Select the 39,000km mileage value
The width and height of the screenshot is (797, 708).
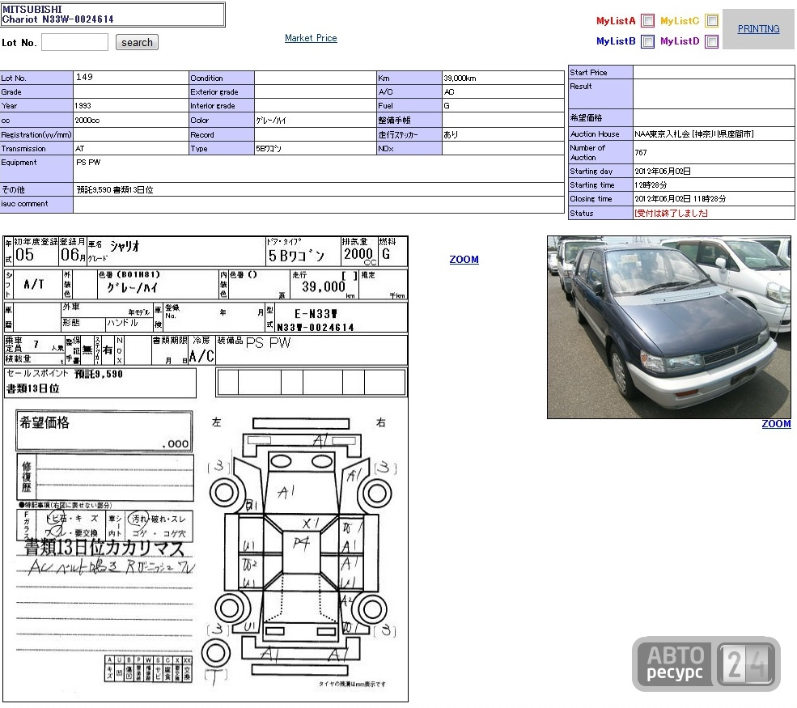(460, 78)
